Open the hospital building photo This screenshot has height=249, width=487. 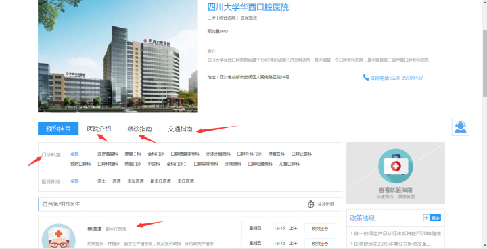pyautogui.click(x=118, y=56)
